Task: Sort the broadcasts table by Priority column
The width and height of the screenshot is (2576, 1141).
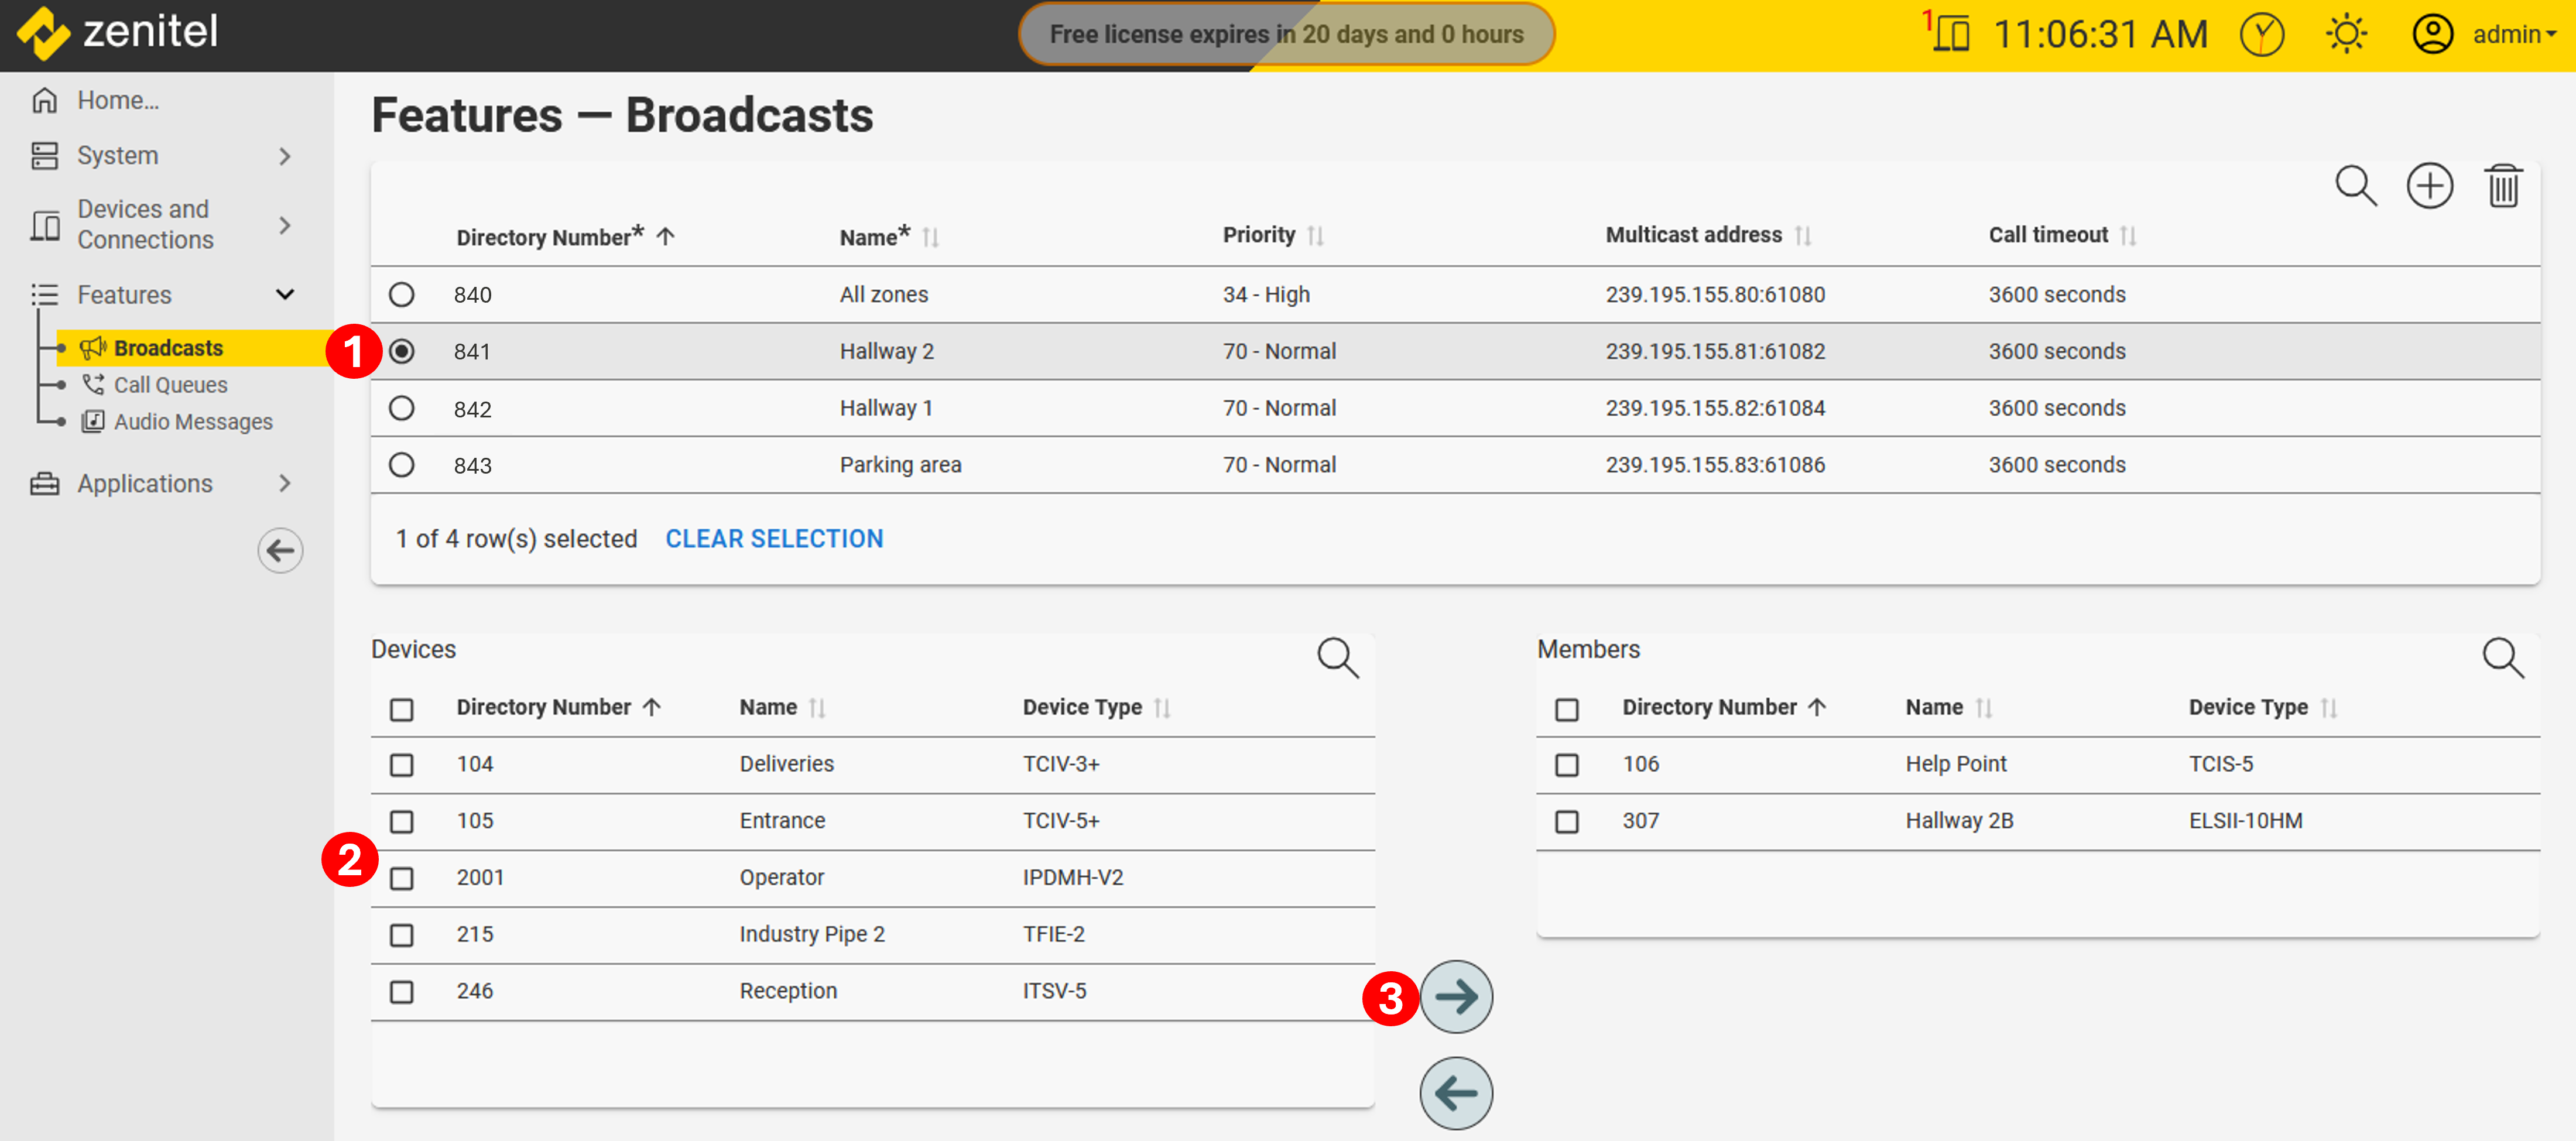Action: point(1258,235)
